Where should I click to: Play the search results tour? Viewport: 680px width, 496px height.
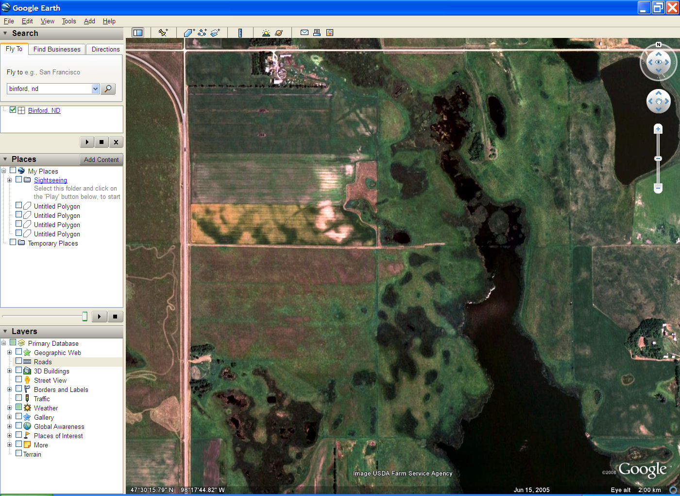[87, 142]
